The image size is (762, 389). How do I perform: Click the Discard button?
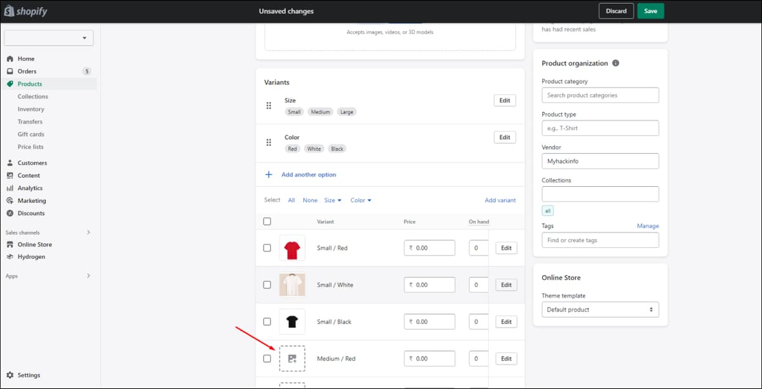click(616, 11)
